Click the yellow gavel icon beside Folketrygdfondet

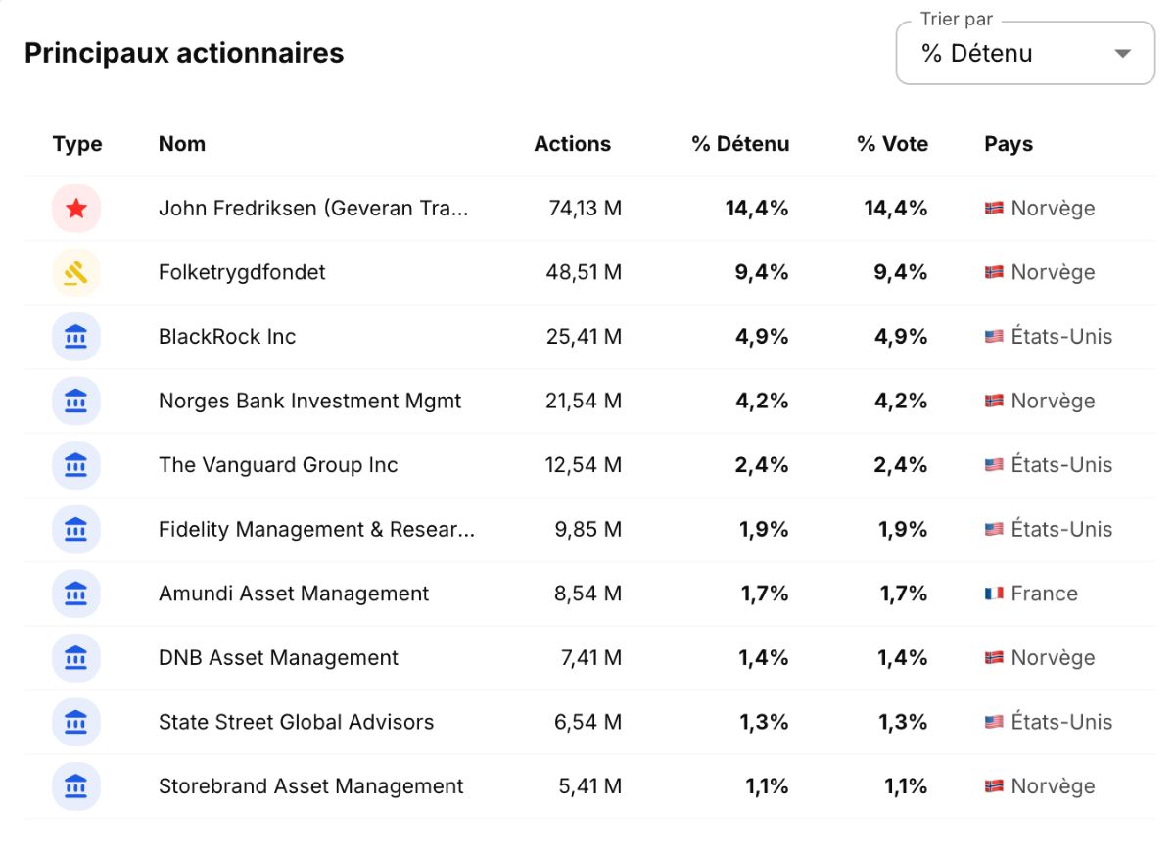click(76, 272)
